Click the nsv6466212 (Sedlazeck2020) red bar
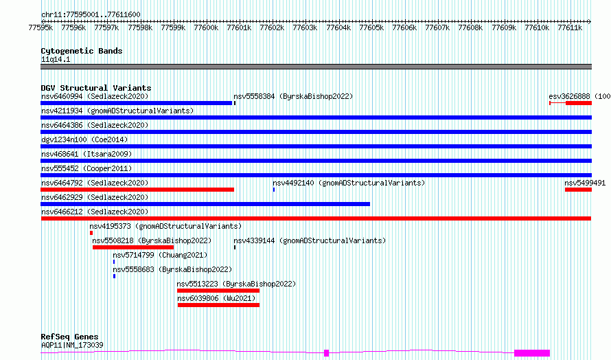611x360 pixels. pos(316,218)
